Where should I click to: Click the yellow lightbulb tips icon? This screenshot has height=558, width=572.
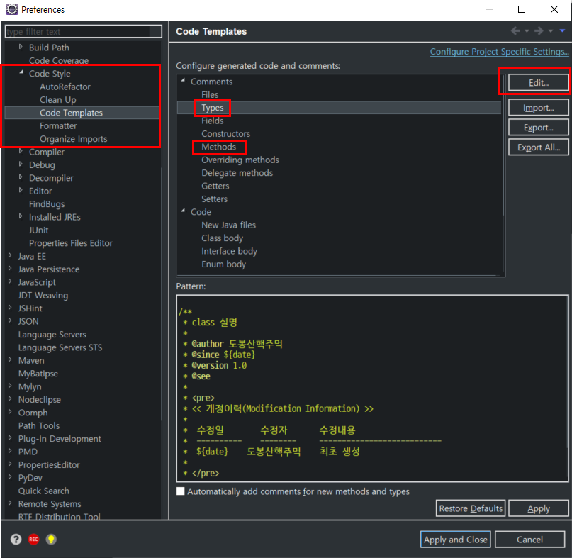click(x=51, y=539)
